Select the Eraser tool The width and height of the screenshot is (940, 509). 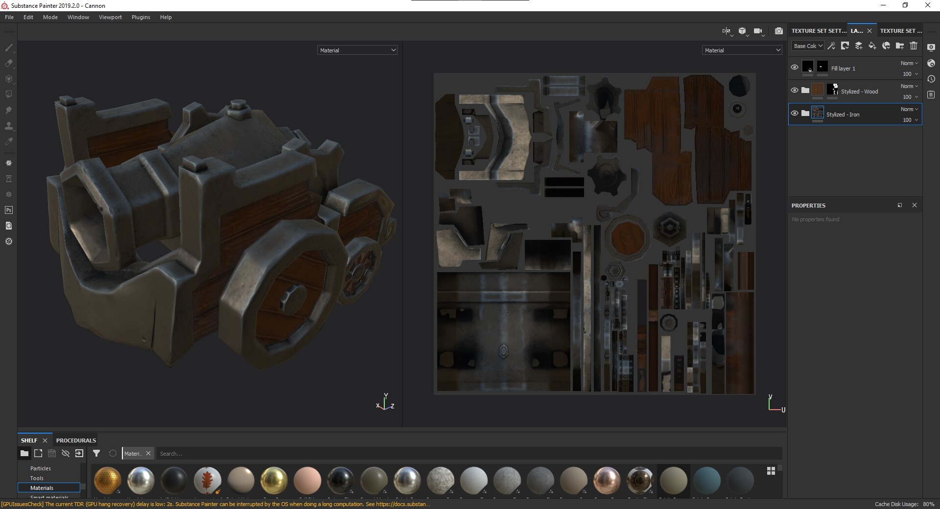8,63
